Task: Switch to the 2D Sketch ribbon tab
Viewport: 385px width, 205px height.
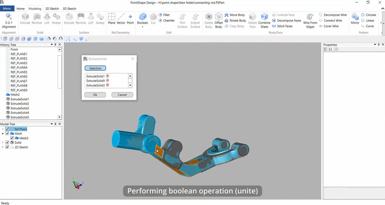Action: pyautogui.click(x=52, y=9)
